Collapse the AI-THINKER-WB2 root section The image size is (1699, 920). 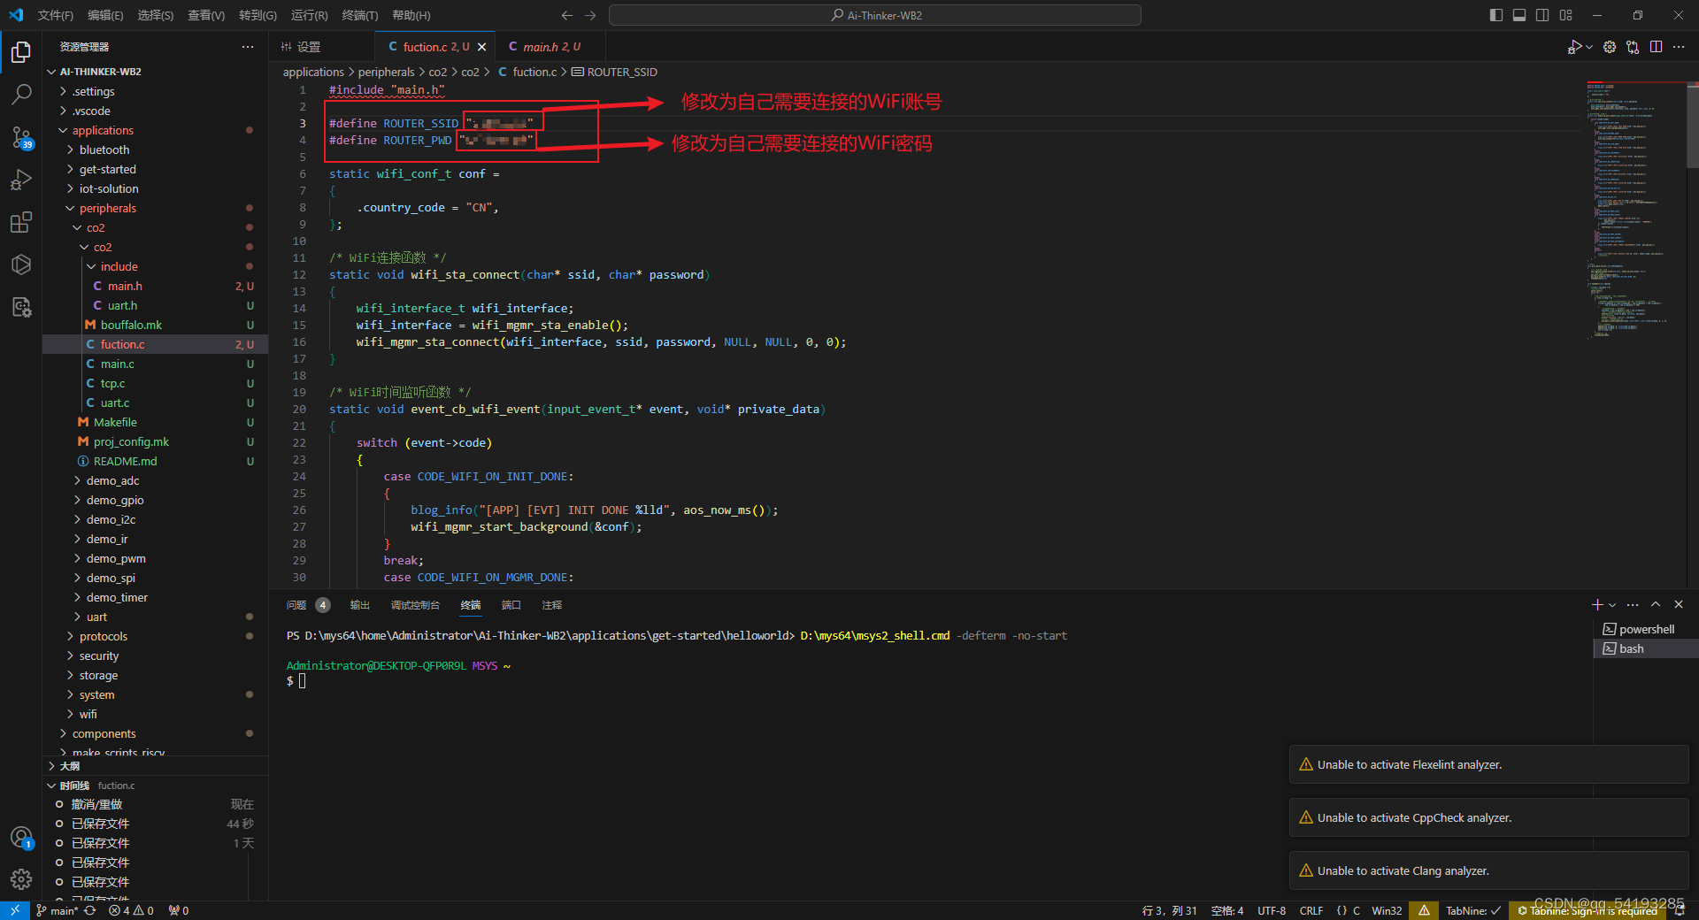pyautogui.click(x=100, y=72)
